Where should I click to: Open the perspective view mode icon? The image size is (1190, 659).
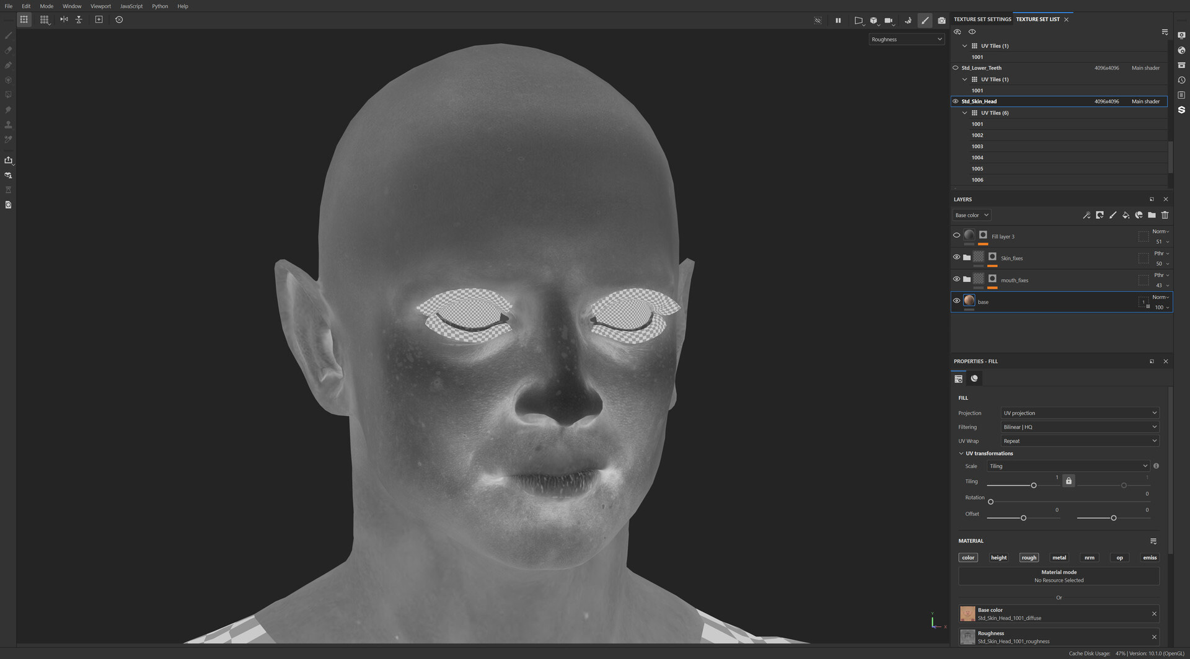click(x=858, y=20)
